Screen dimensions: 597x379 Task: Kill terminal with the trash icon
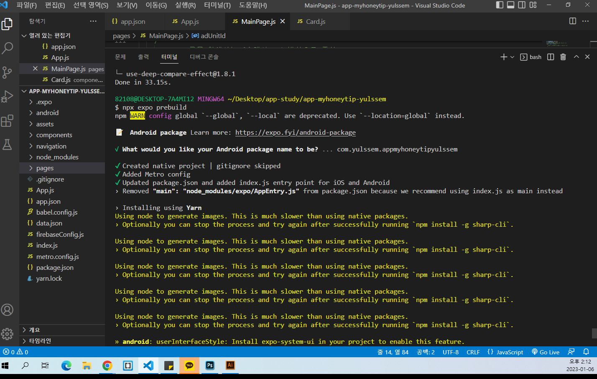coord(563,57)
